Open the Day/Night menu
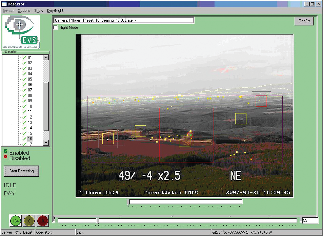Viewport: 323px width, 236px height. tap(55, 10)
